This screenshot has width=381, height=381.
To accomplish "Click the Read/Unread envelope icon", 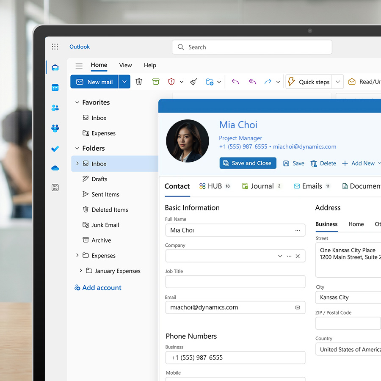I will 352,82.
